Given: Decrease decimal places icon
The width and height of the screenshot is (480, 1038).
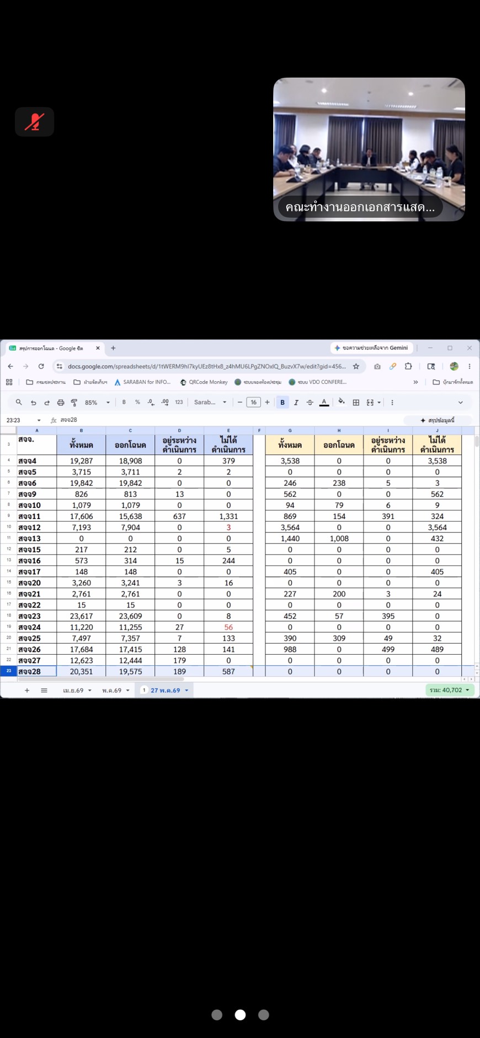Looking at the screenshot, I should point(151,402).
